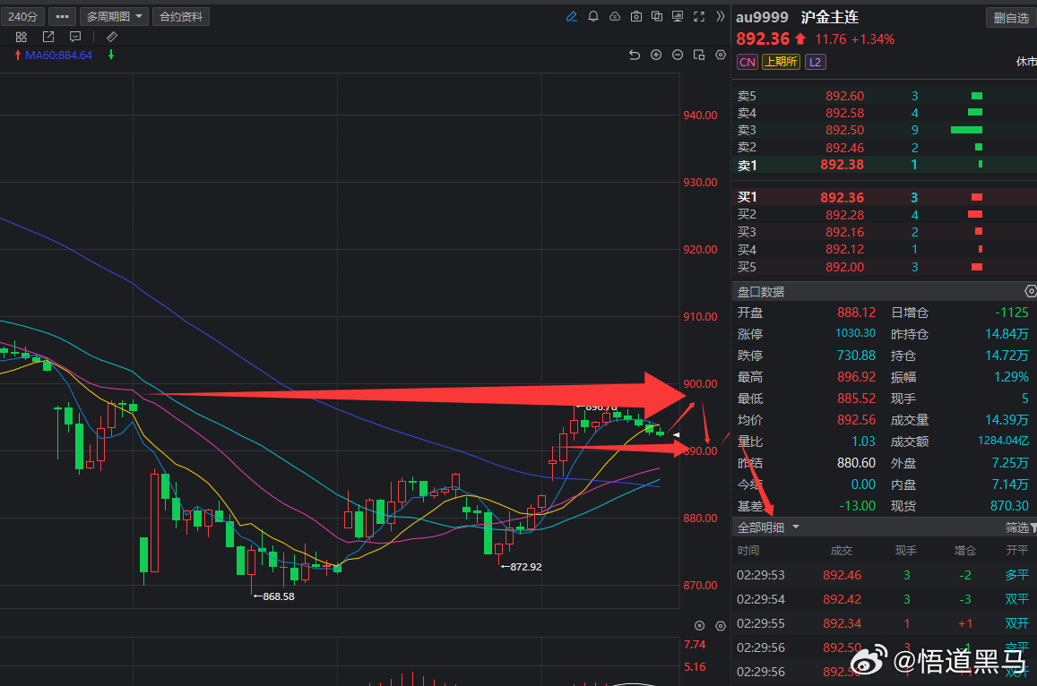This screenshot has height=686, width=1037.
Task: Open main chart settings hexagon icon
Action: coord(721,55)
